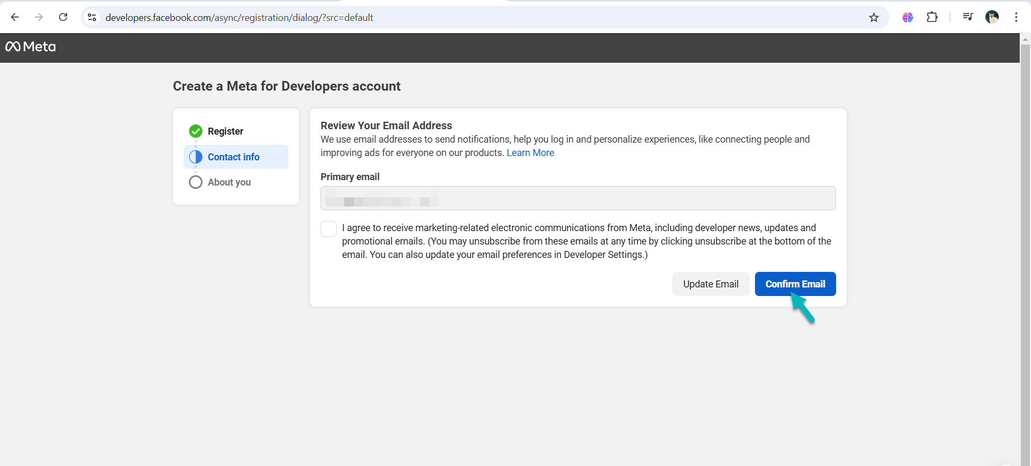Click the 'Primary email' label
The image size is (1031, 466).
pos(350,177)
